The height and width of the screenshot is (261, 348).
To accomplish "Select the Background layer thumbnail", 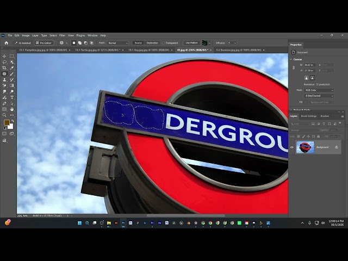I will (x=305, y=147).
